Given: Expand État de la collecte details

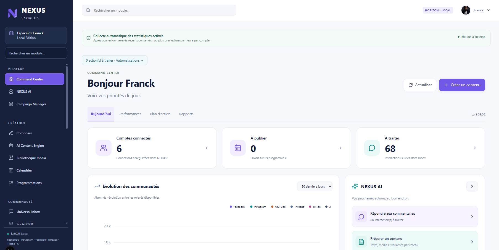Looking at the screenshot, I should coord(472,37).
